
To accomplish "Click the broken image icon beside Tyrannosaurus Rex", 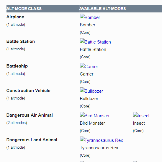I will (82, 139).
